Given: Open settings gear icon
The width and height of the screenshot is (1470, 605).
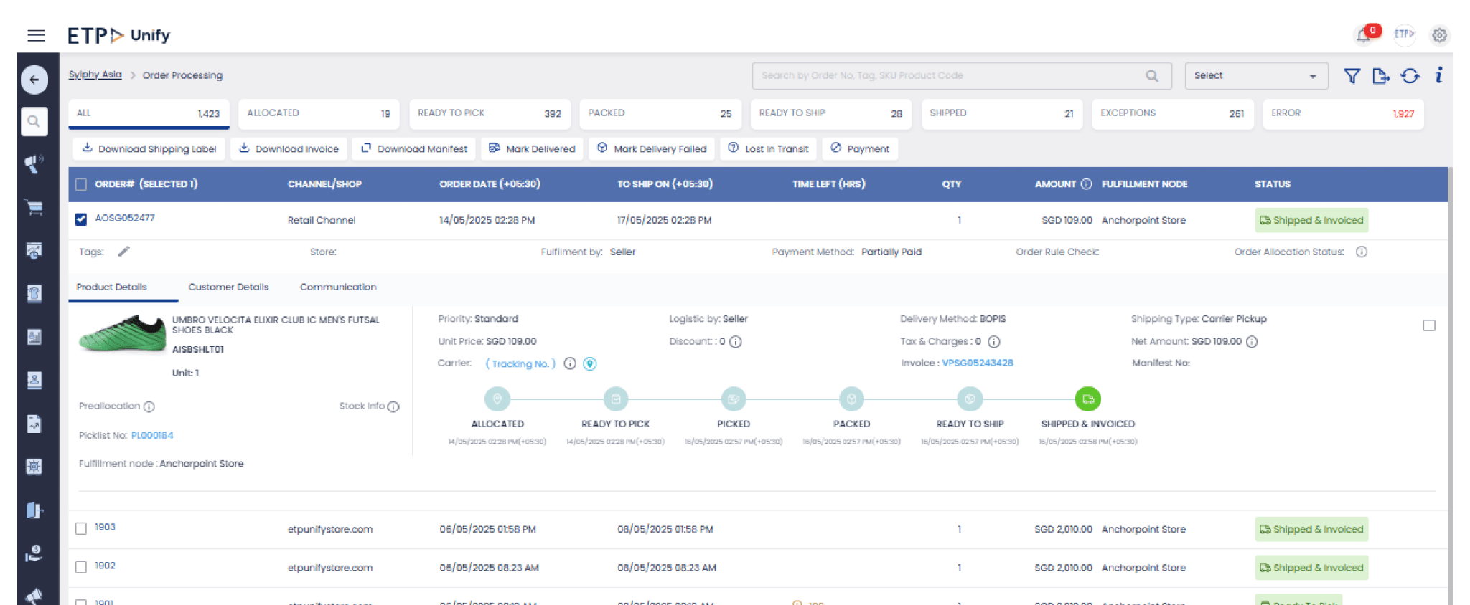Looking at the screenshot, I should tap(1439, 35).
